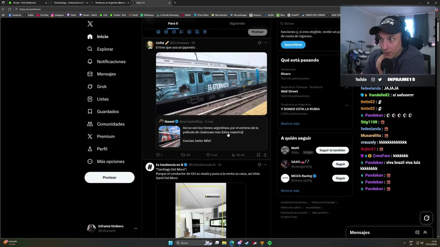Open the Es tendencia en X hashtag avatar
The width and height of the screenshot is (440, 247).
click(150, 167)
